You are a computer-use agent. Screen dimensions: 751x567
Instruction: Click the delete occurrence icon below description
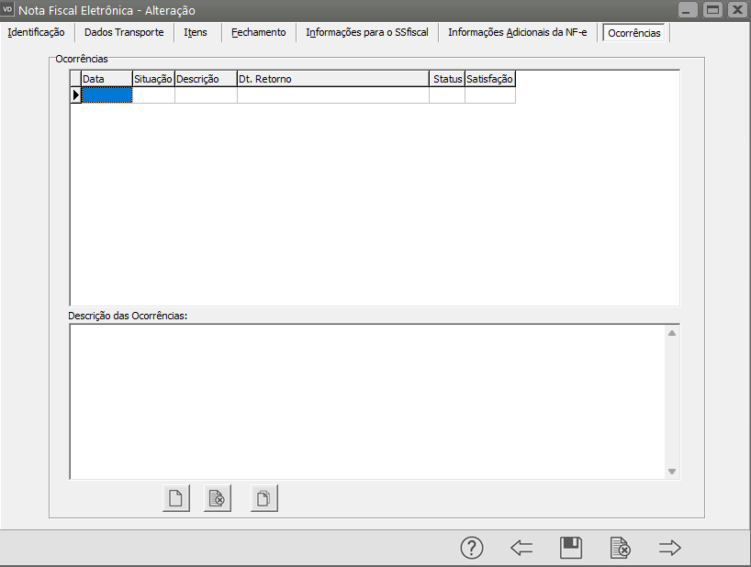pyautogui.click(x=218, y=498)
